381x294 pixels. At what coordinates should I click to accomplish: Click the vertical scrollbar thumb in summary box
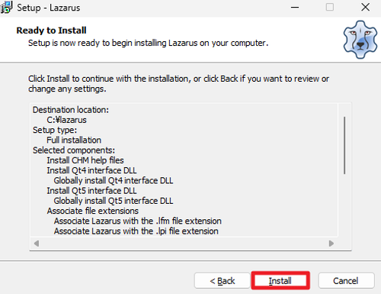344,145
